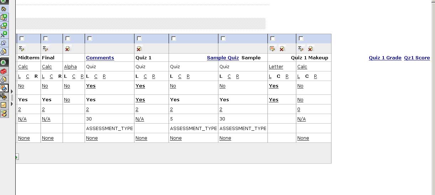
Task: Click the edit formula icon in Final column
Action: click(45, 49)
